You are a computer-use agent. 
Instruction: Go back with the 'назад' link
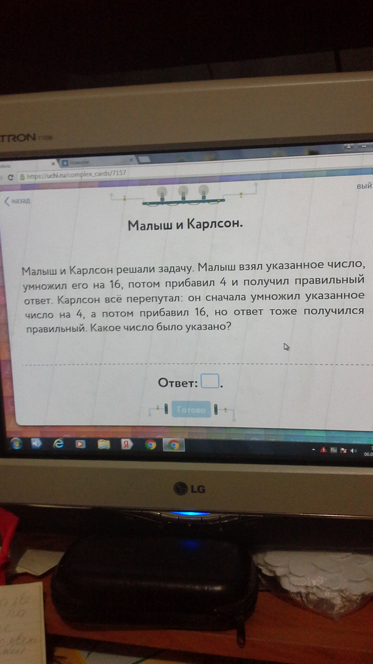[x=18, y=200]
